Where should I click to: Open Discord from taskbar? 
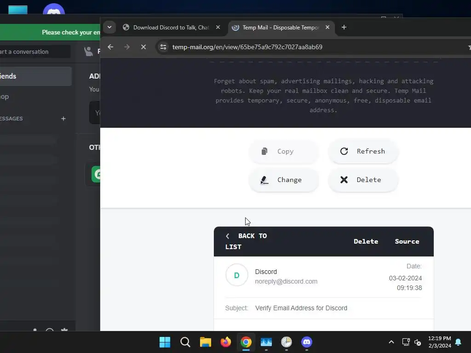coord(307,342)
